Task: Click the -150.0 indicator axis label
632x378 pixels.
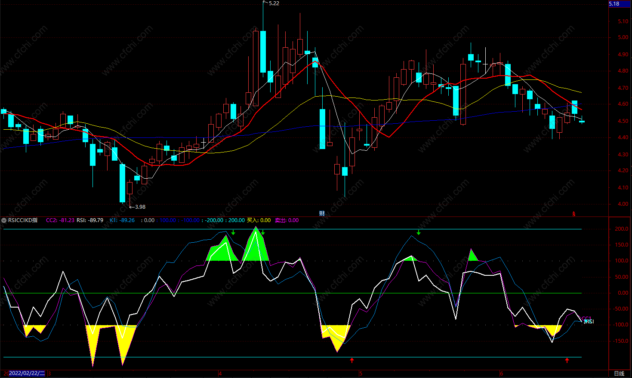Action: [620, 341]
